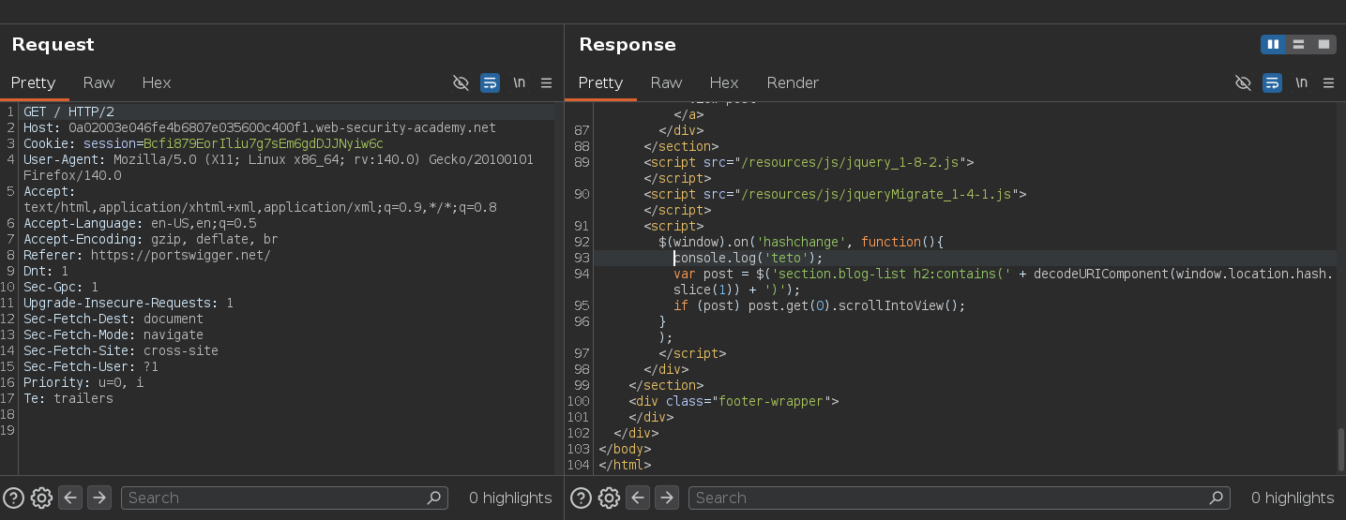Switch Request view to Raw tab
This screenshot has height=520, width=1346.
pyautogui.click(x=98, y=82)
